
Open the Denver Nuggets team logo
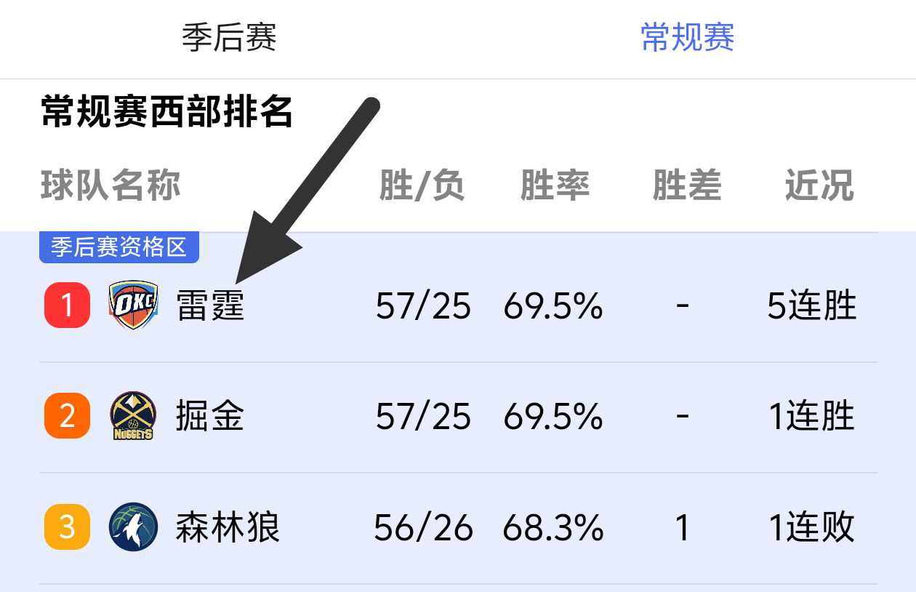point(133,416)
